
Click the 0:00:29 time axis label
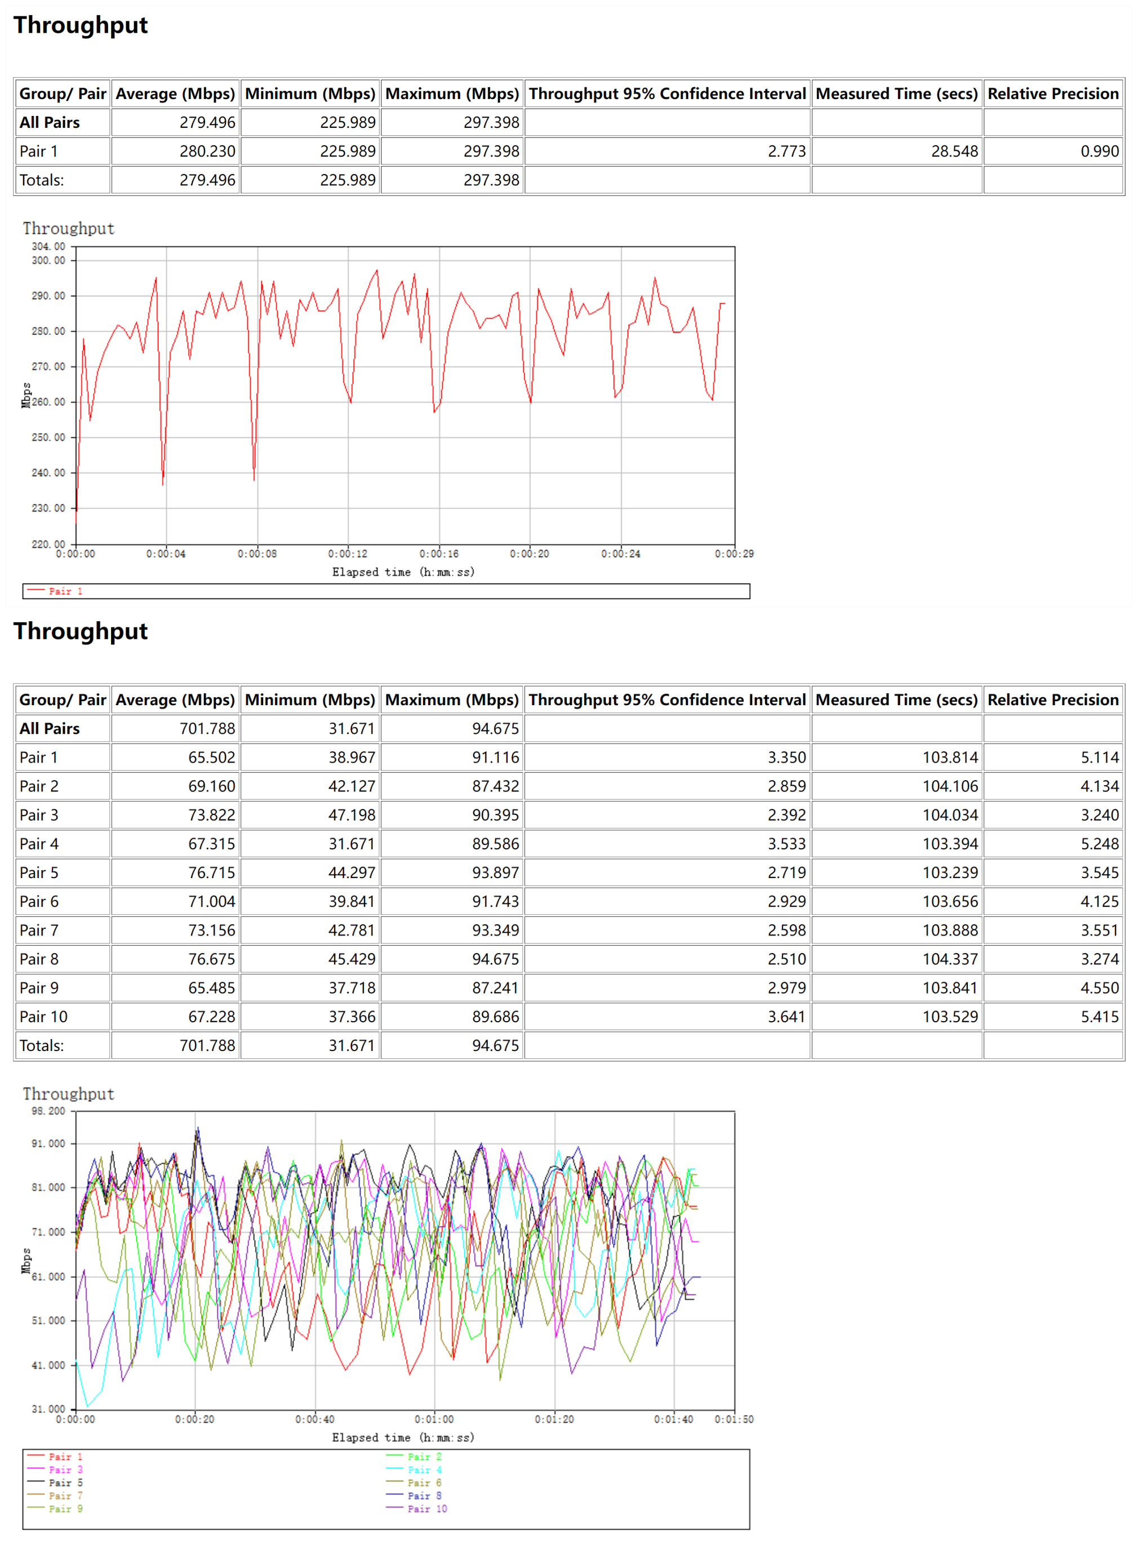(734, 554)
